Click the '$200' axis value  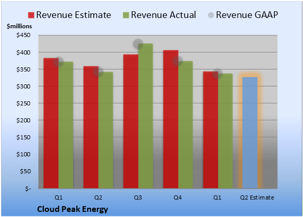coord(24,120)
